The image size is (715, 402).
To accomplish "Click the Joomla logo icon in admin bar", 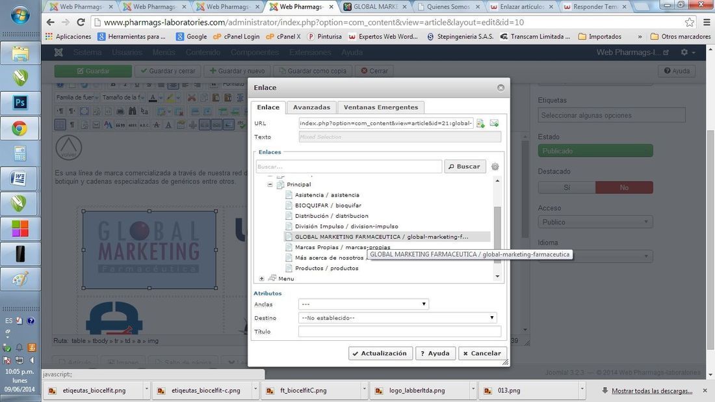I will coord(58,53).
